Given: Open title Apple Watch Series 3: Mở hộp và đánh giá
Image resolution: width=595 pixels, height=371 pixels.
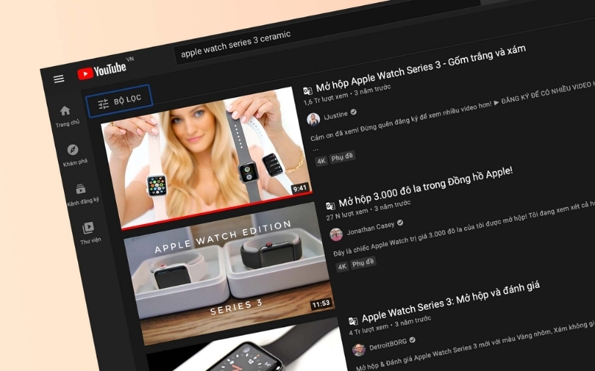Looking at the screenshot, I should coord(451,301).
